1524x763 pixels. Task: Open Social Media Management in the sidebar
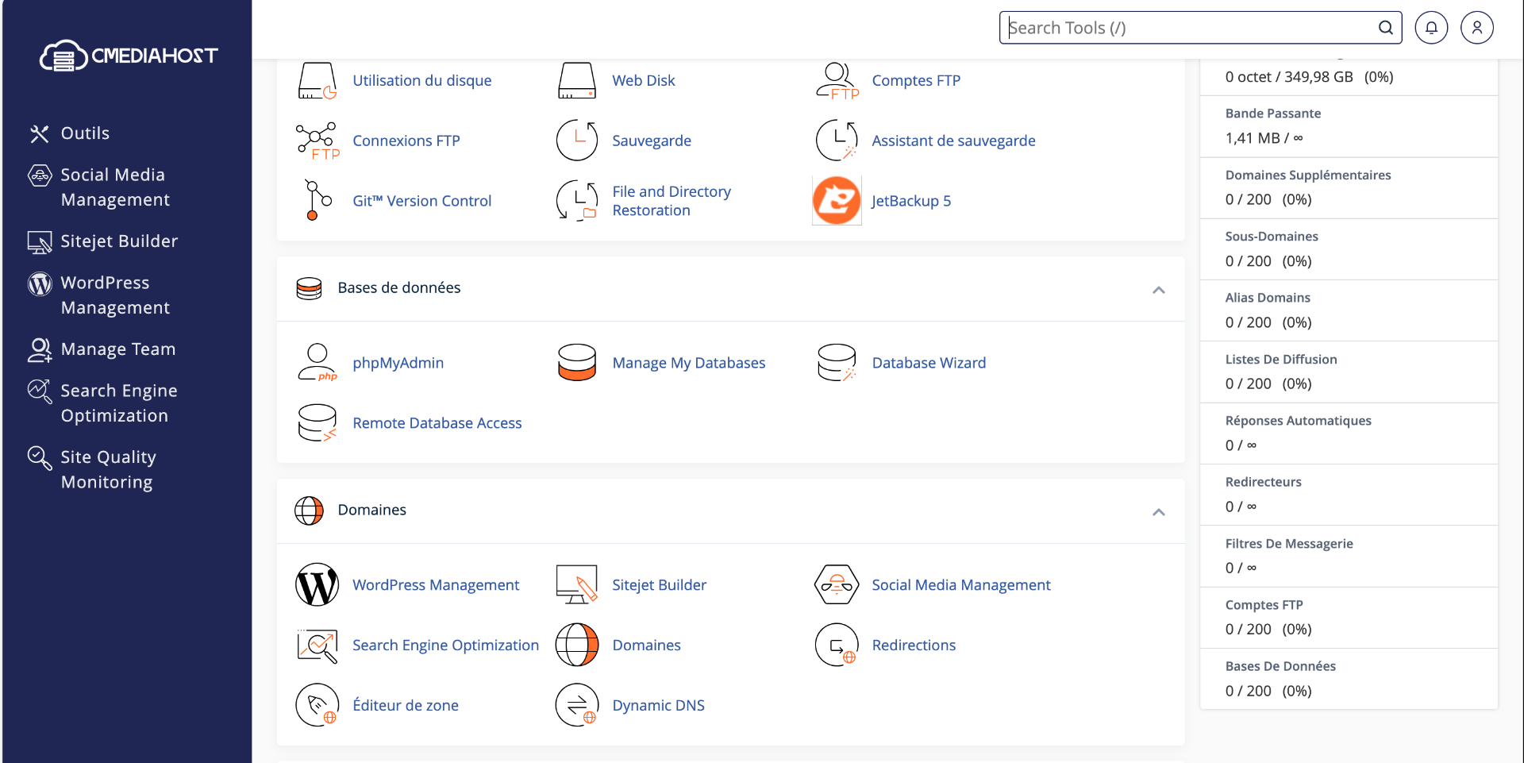(114, 187)
